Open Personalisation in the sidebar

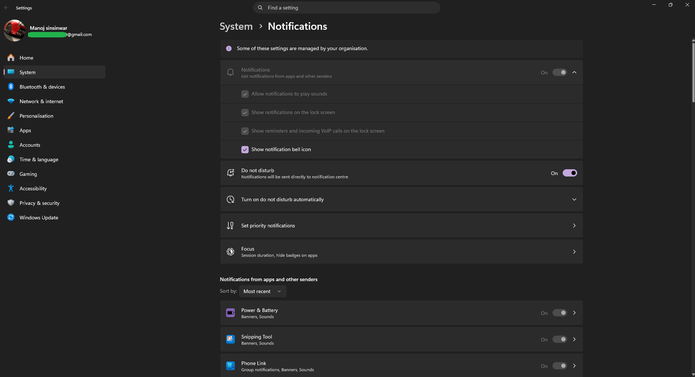(x=36, y=116)
